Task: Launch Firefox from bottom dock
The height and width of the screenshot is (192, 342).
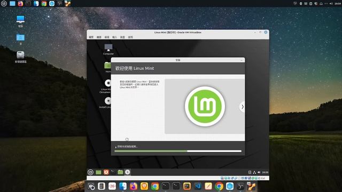Action: coord(134,186)
